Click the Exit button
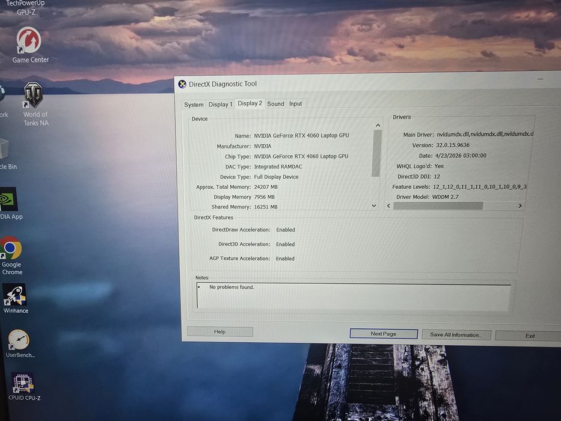Image resolution: width=561 pixels, height=421 pixels. coord(530,336)
